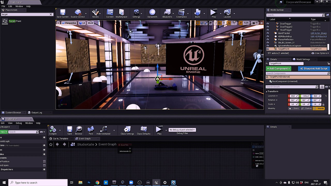Open the Perspective view mode dropdown

pyautogui.click(x=69, y=23)
